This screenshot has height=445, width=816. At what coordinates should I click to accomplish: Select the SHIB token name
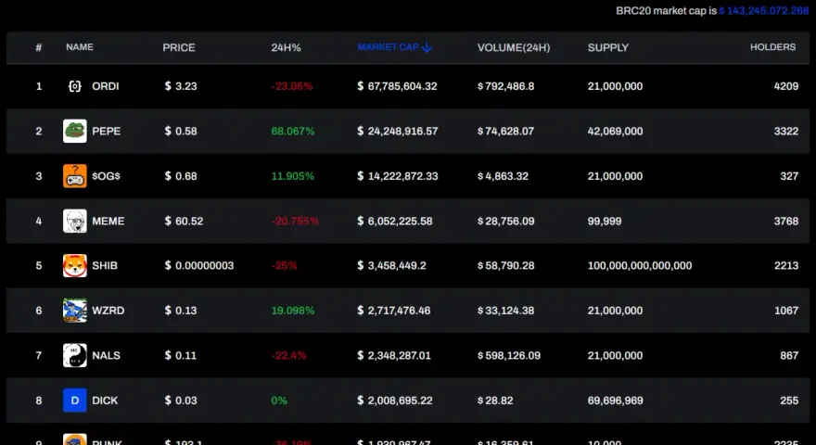pyautogui.click(x=105, y=265)
